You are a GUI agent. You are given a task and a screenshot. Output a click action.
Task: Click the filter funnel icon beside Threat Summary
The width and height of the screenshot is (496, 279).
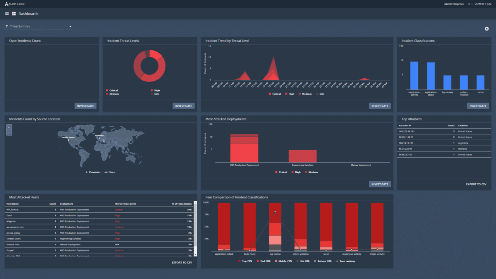pos(6,26)
